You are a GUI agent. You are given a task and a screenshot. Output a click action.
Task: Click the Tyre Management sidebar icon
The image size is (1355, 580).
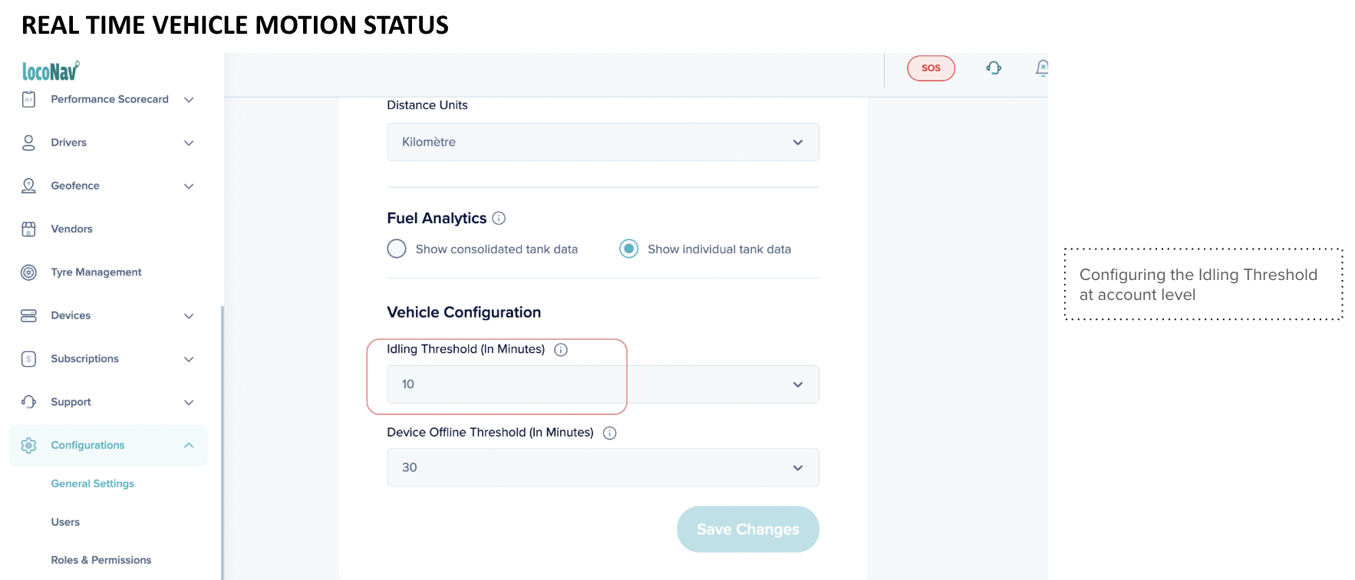click(x=28, y=272)
